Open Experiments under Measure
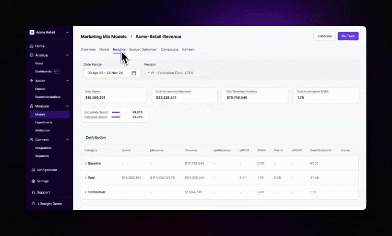The image size is (392, 236). tap(43, 122)
